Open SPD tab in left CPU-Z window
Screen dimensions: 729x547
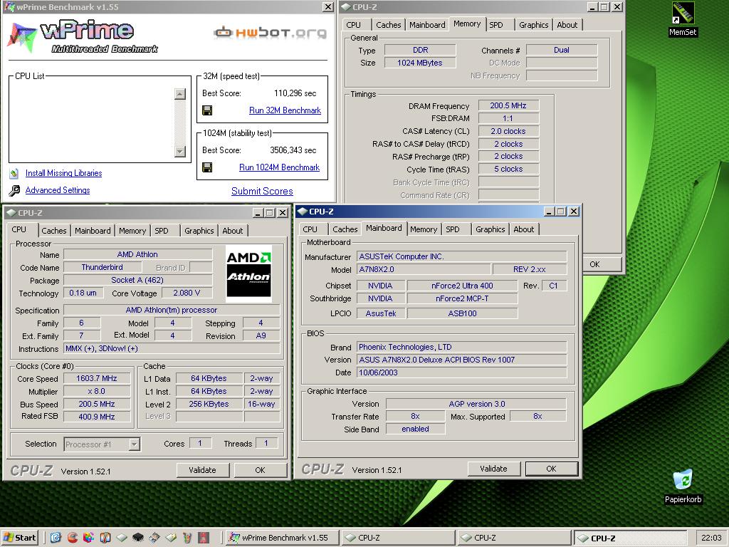162,231
